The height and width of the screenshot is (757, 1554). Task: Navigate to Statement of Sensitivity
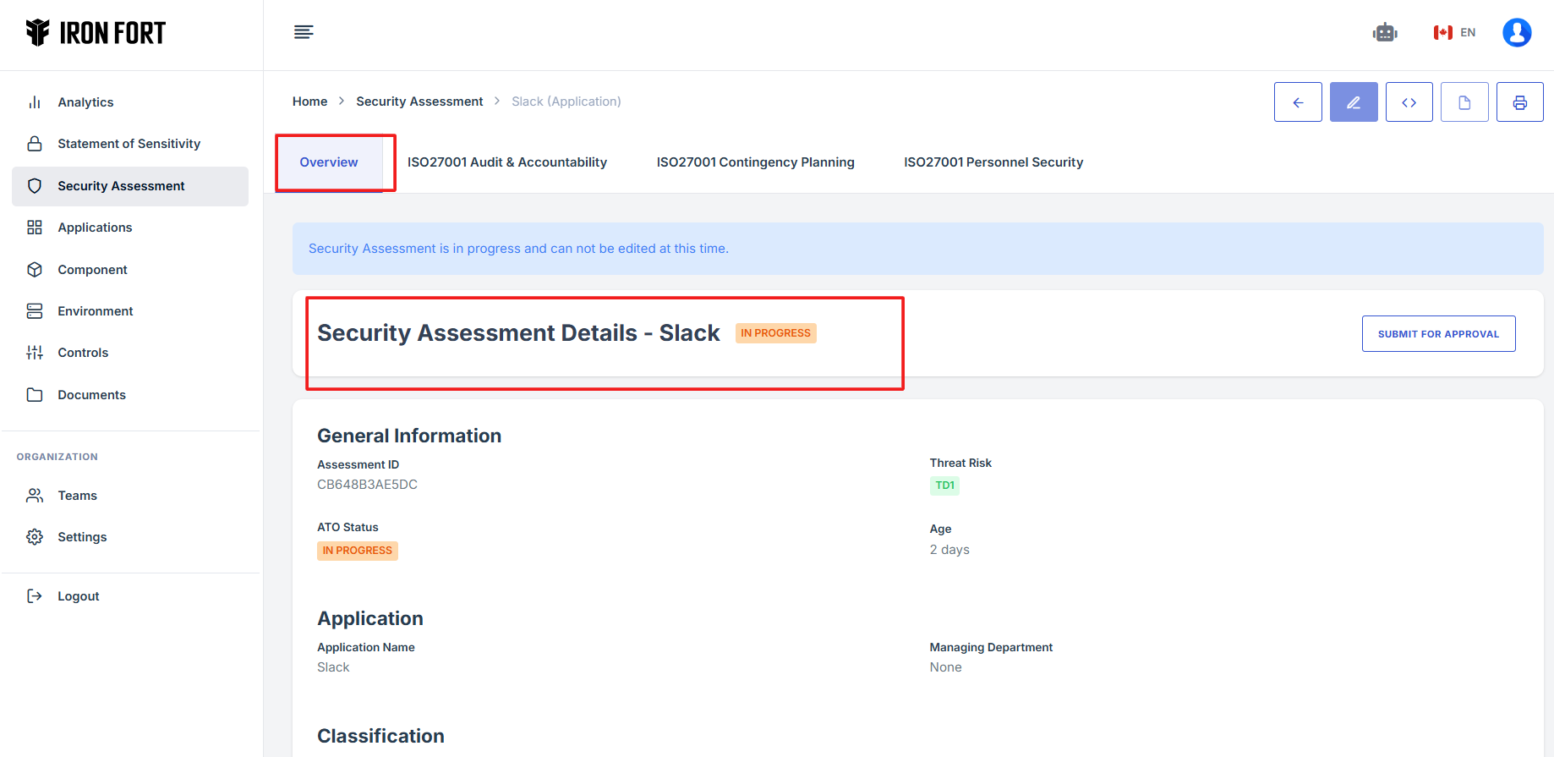click(129, 144)
